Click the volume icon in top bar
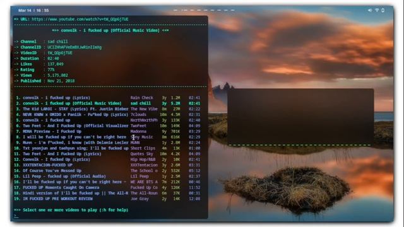Image resolution: width=404 pixels, height=227 pixels. tap(370, 10)
